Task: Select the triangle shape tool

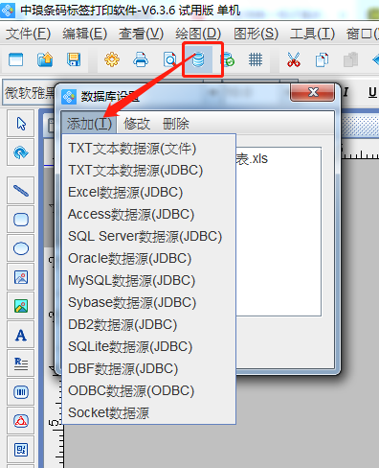Action: (x=21, y=421)
